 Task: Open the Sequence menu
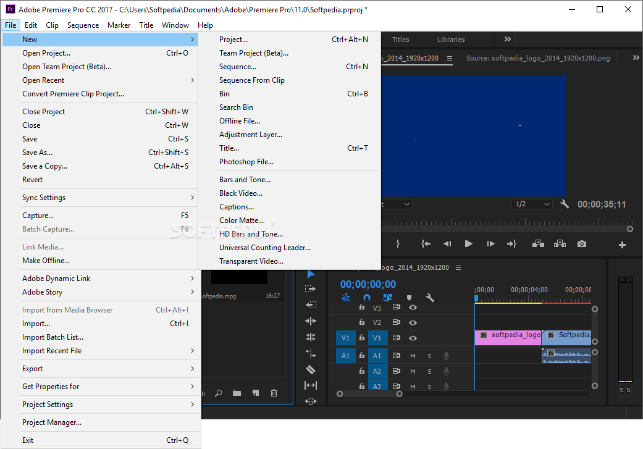click(x=83, y=25)
